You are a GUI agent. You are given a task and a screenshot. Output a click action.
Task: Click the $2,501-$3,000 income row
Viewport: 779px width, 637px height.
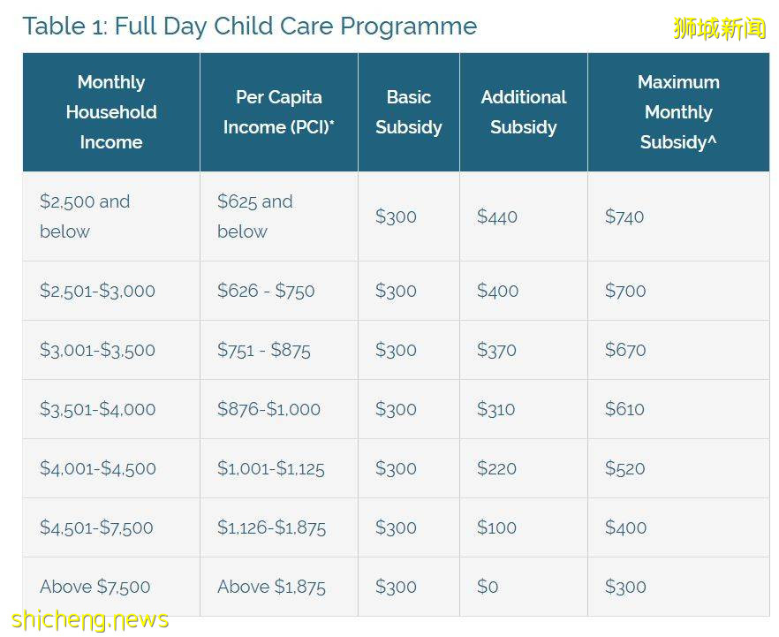tap(97, 291)
